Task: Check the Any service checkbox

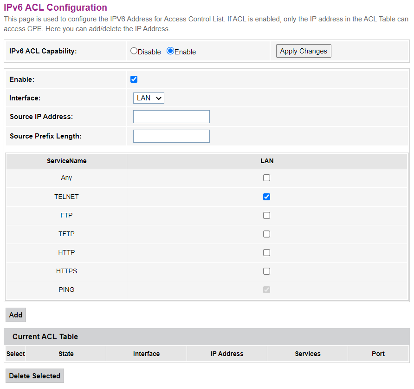Action: (266, 178)
